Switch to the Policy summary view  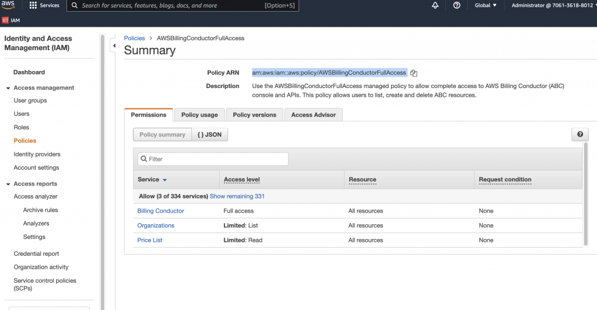(x=162, y=135)
